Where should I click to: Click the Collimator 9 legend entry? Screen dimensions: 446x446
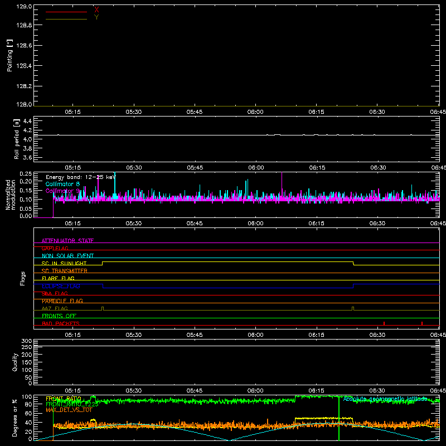click(62, 191)
